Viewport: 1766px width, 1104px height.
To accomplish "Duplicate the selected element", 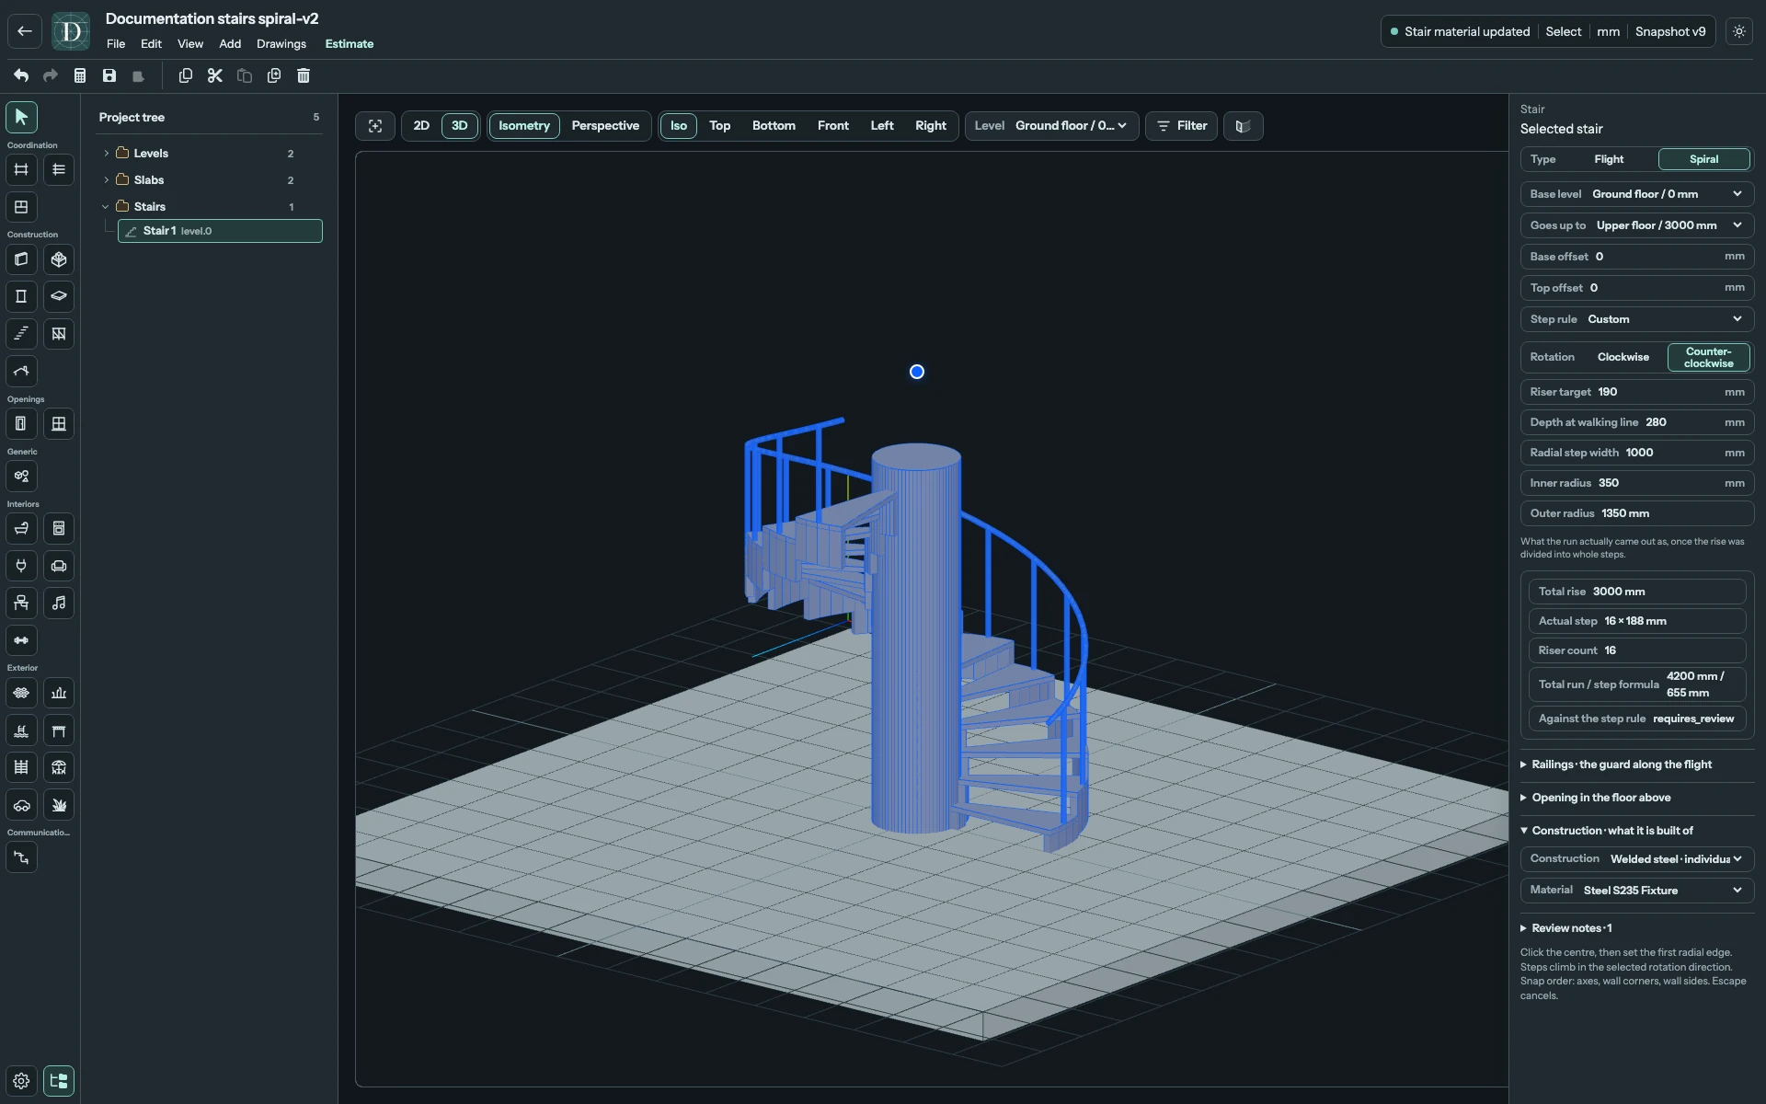I will pyautogui.click(x=274, y=76).
